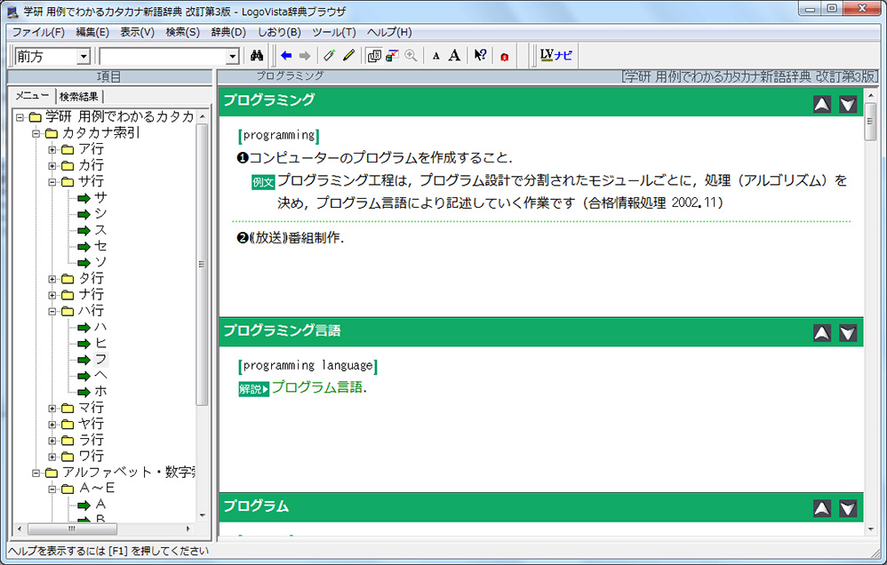887x565 pixels.
Task: Expand the カ行 folder
Action: (x=52, y=166)
